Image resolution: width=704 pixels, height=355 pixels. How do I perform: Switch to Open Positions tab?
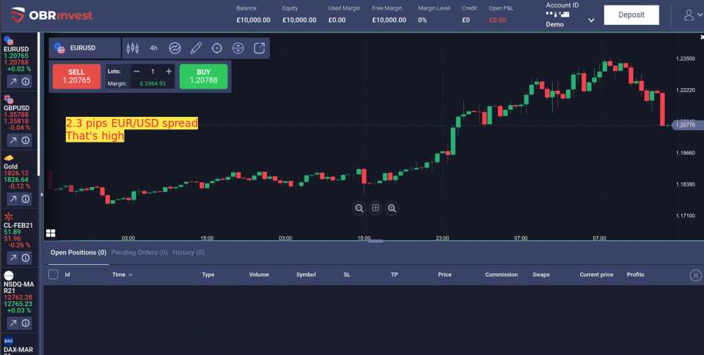tap(78, 252)
